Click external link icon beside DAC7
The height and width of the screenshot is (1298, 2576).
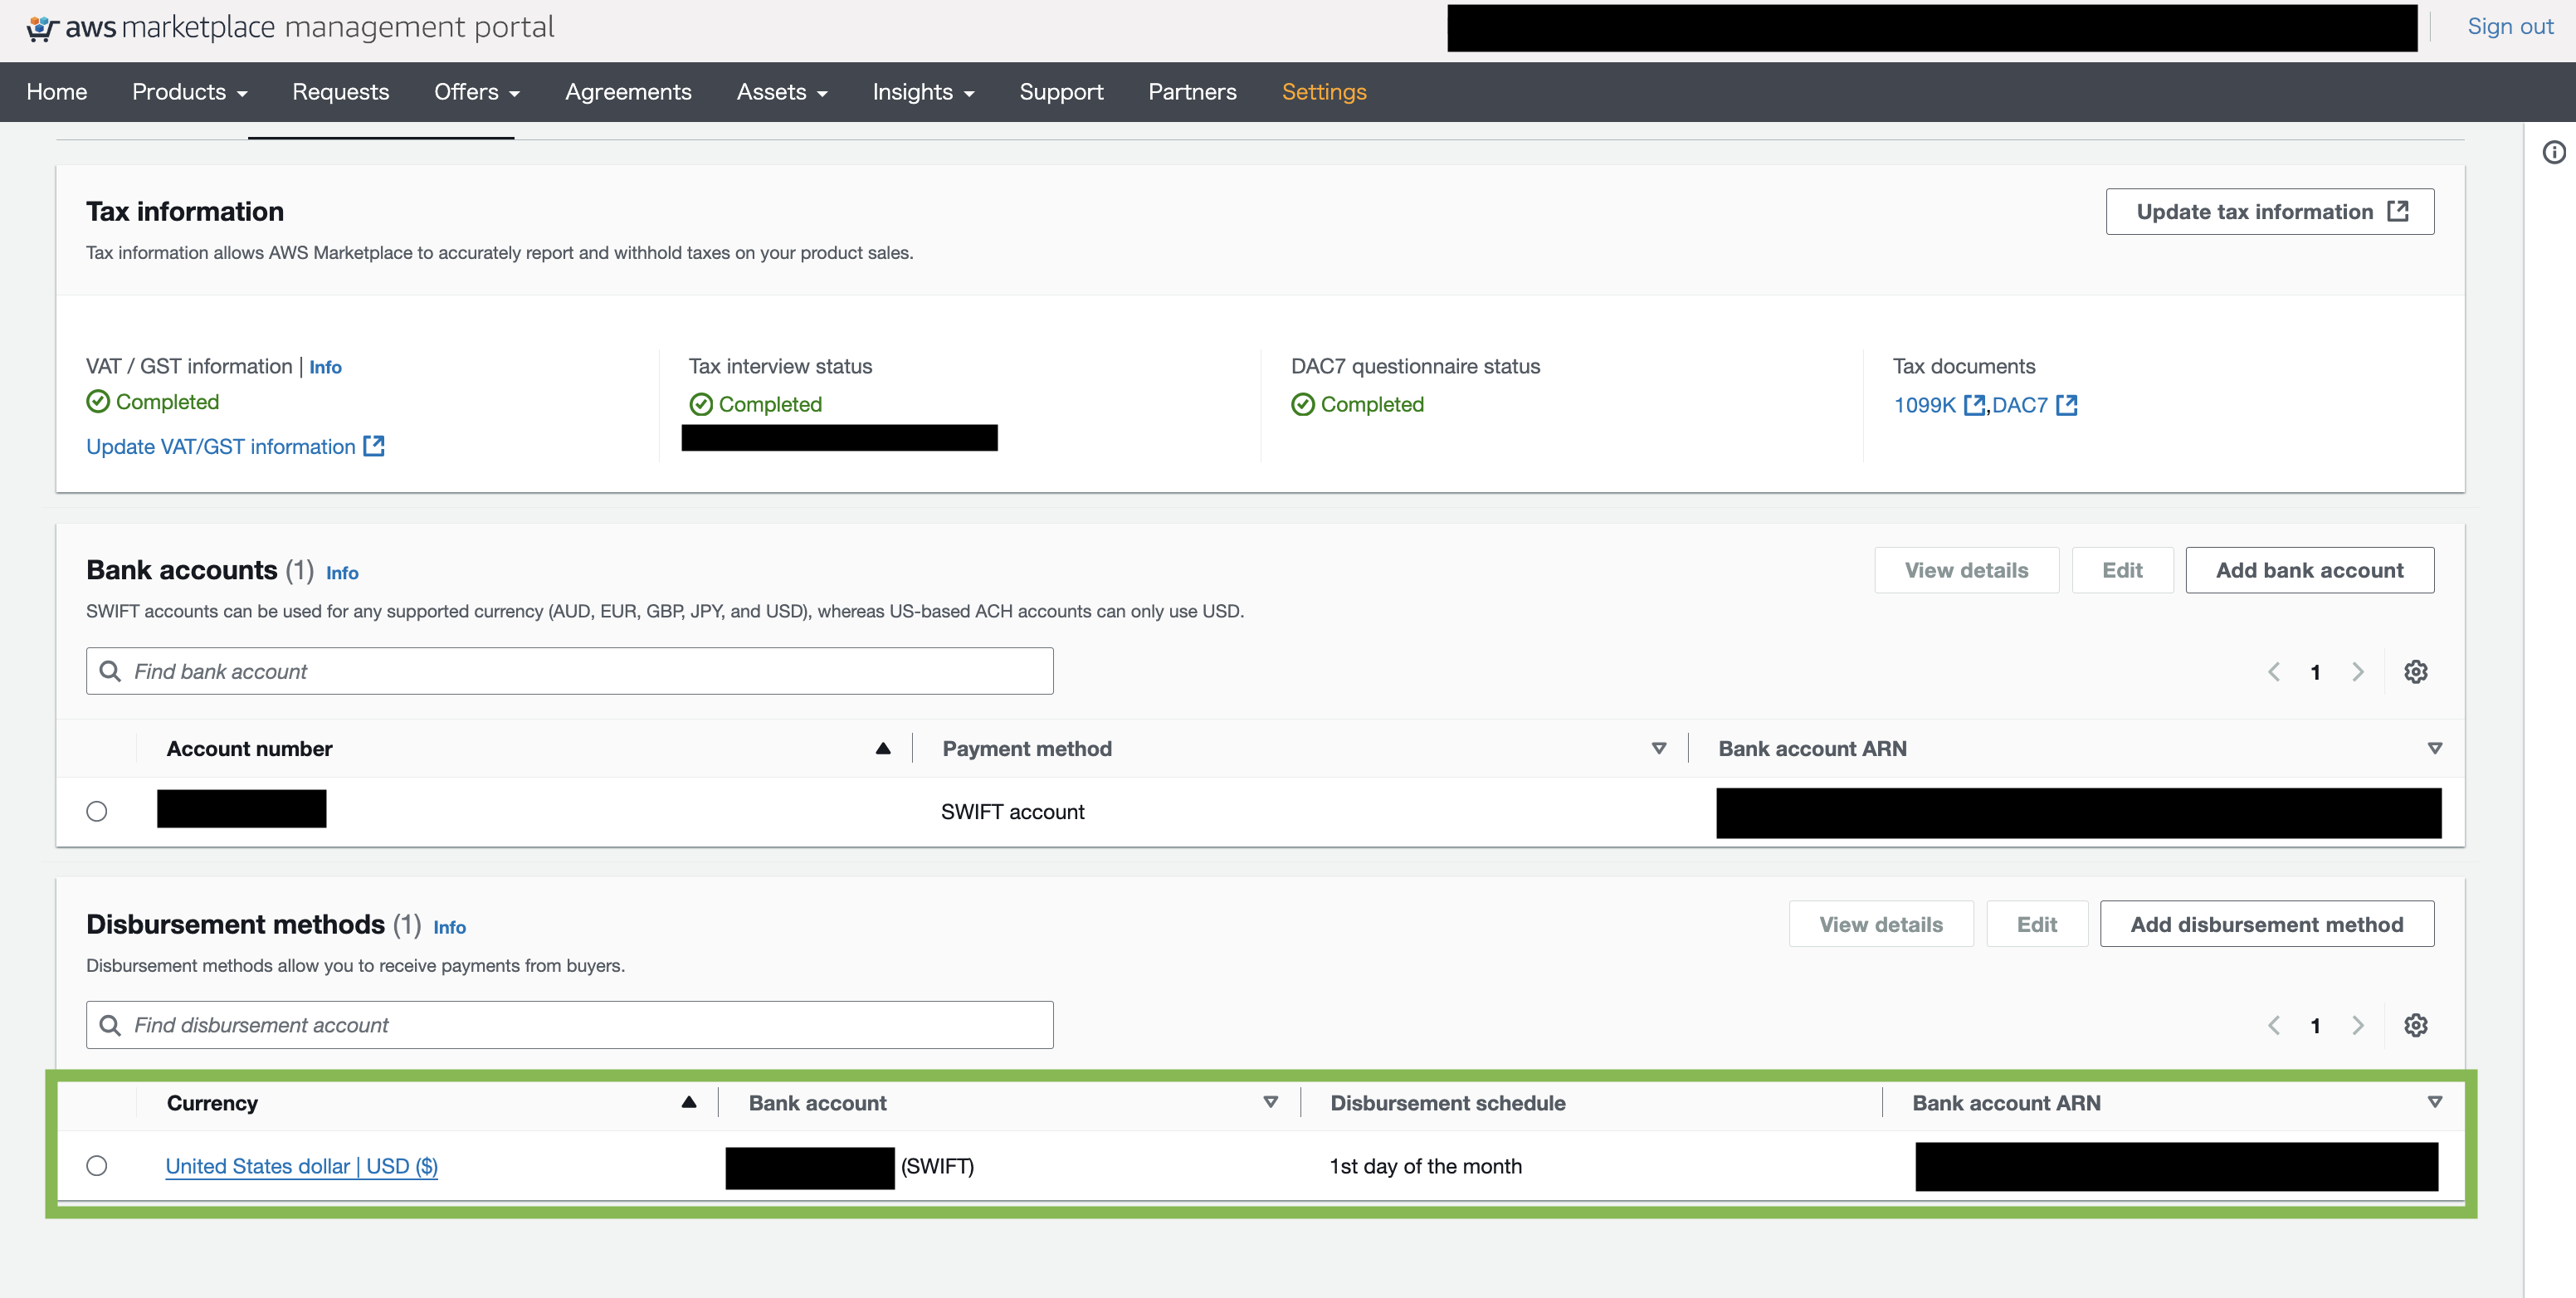pyautogui.click(x=2067, y=404)
